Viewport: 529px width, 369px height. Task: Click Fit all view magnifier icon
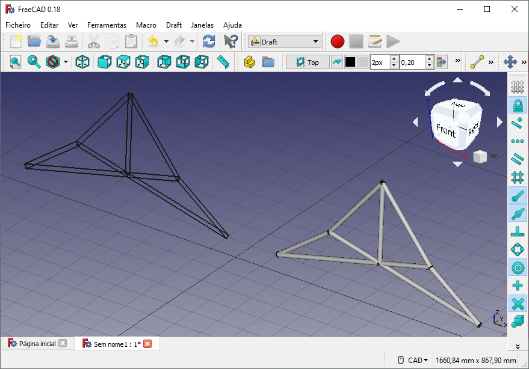click(x=15, y=62)
